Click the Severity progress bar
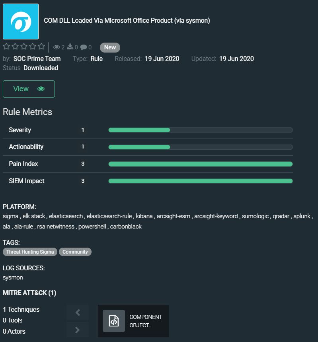This screenshot has height=342, width=318. [x=201, y=130]
